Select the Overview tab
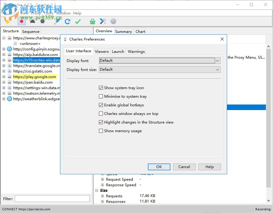This screenshot has height=213, width=273. click(104, 31)
